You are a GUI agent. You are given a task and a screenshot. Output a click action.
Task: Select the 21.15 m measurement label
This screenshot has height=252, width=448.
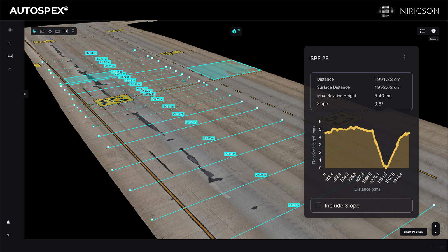178,114
